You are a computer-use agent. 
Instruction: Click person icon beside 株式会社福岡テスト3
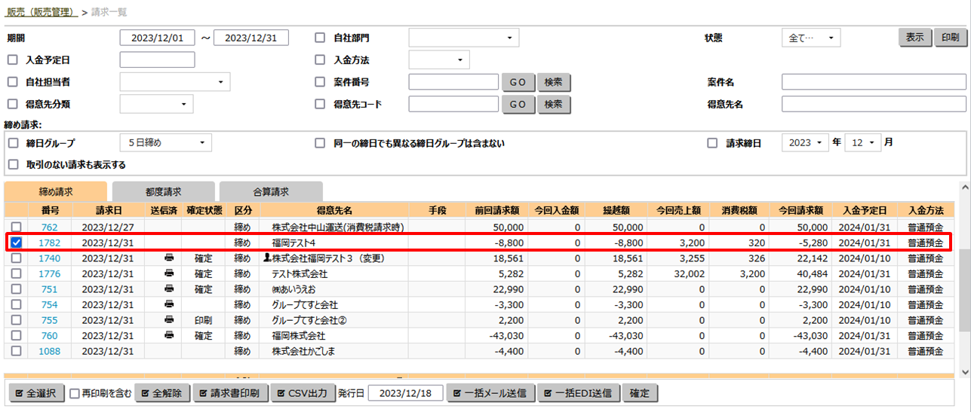266,258
